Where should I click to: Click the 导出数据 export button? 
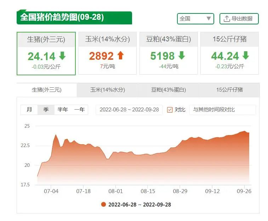tap(239, 19)
